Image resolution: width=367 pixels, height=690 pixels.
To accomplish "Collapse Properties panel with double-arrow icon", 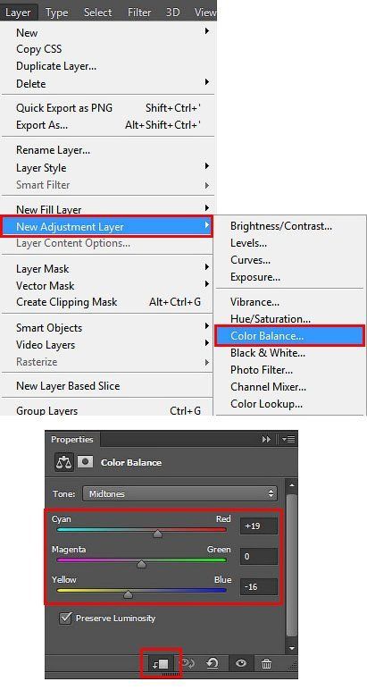I will coord(266,439).
